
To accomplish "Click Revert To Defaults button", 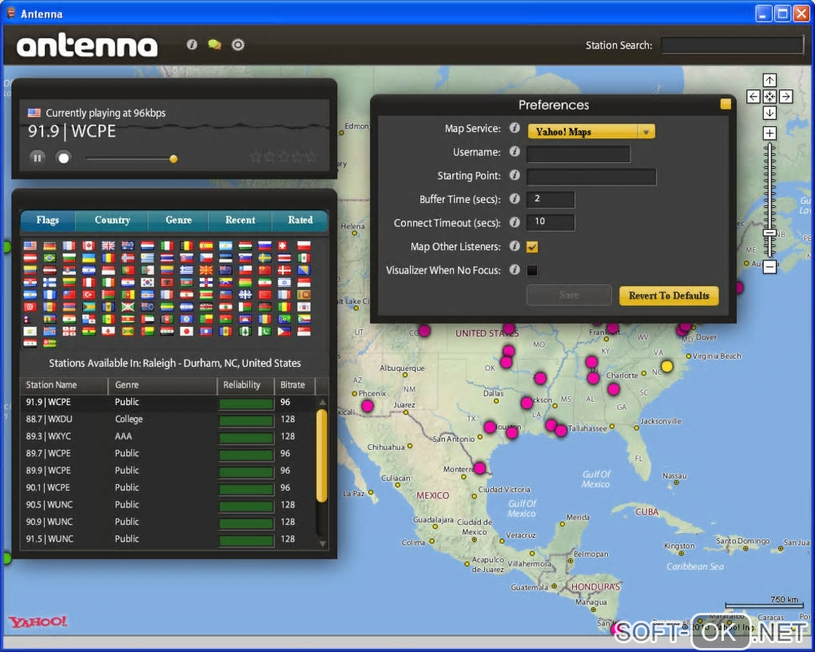I will [x=669, y=296].
